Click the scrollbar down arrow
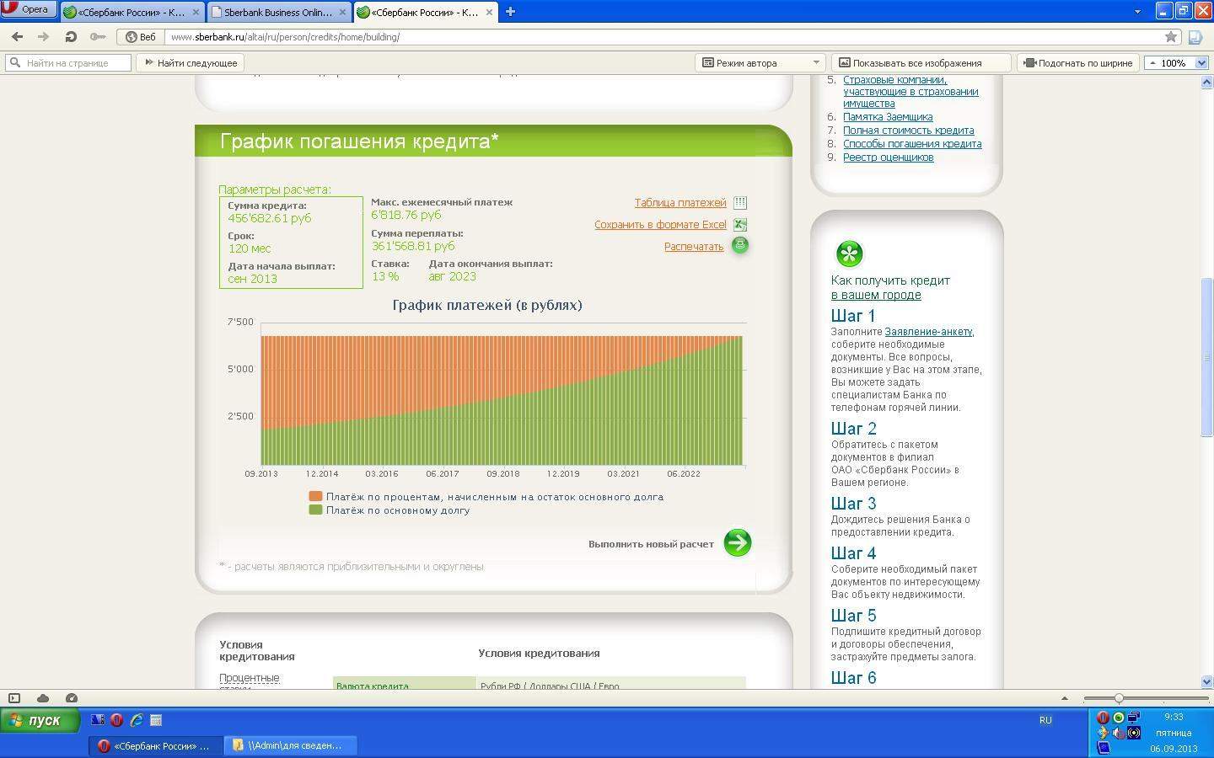1214x758 pixels. (x=1206, y=681)
